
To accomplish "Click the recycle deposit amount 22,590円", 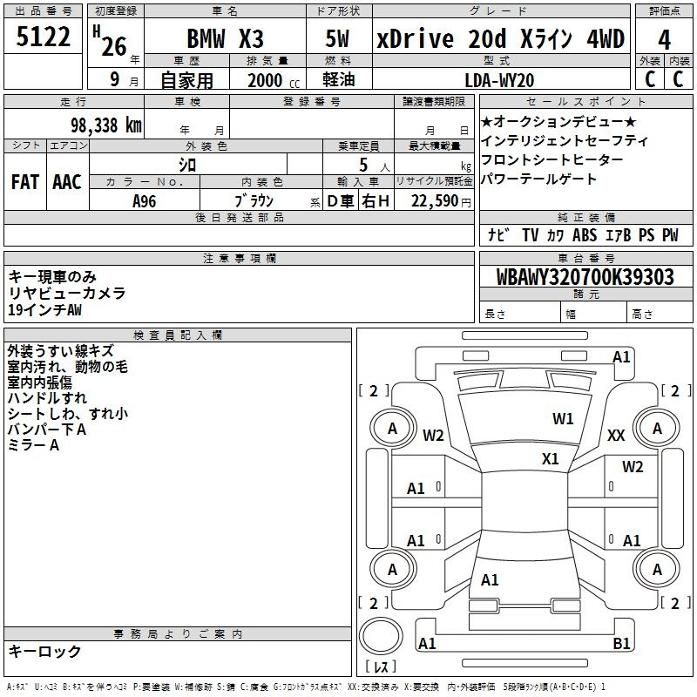I will click(441, 201).
